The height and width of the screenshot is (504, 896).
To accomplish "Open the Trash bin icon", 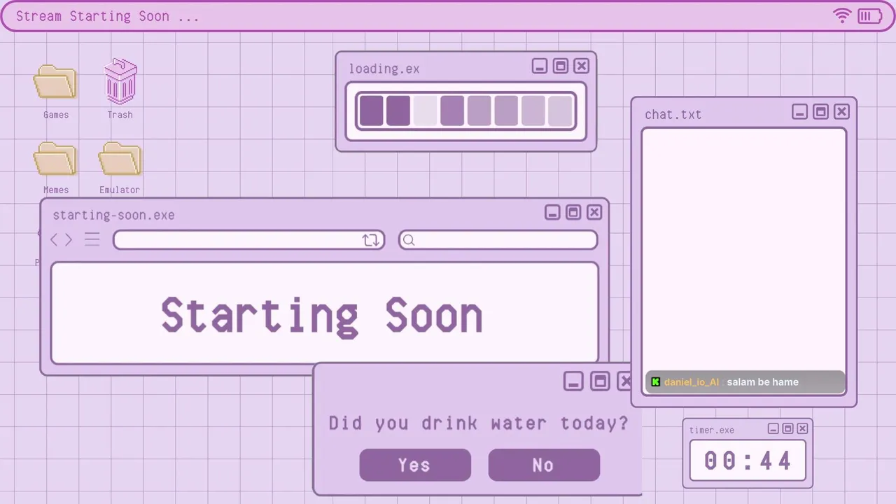I will tap(120, 80).
